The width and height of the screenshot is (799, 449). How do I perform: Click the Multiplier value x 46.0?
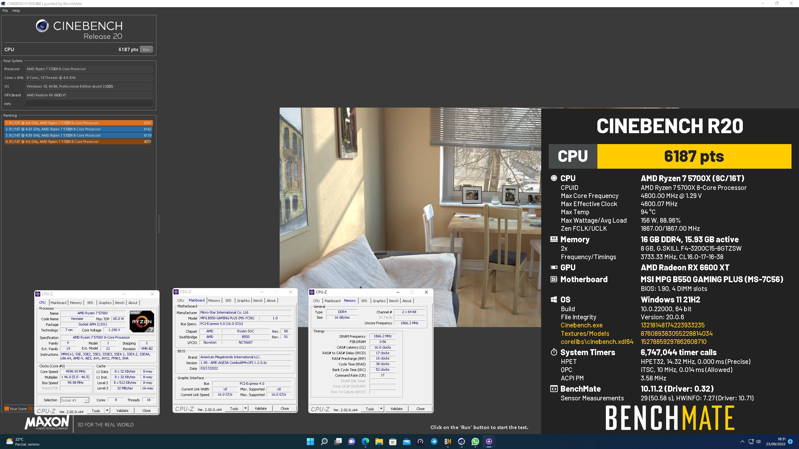(x=76, y=377)
